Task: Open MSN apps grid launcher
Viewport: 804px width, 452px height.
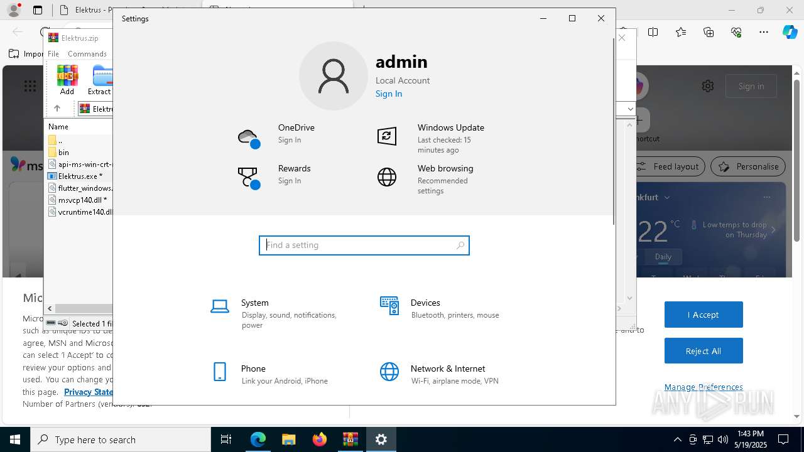Action: 30,86
